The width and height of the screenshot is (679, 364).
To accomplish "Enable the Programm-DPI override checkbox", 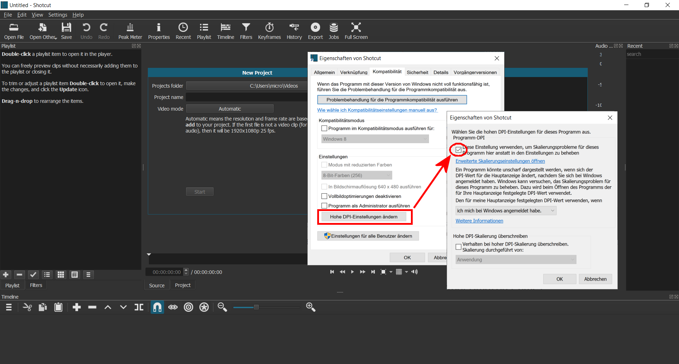I will click(x=458, y=150).
